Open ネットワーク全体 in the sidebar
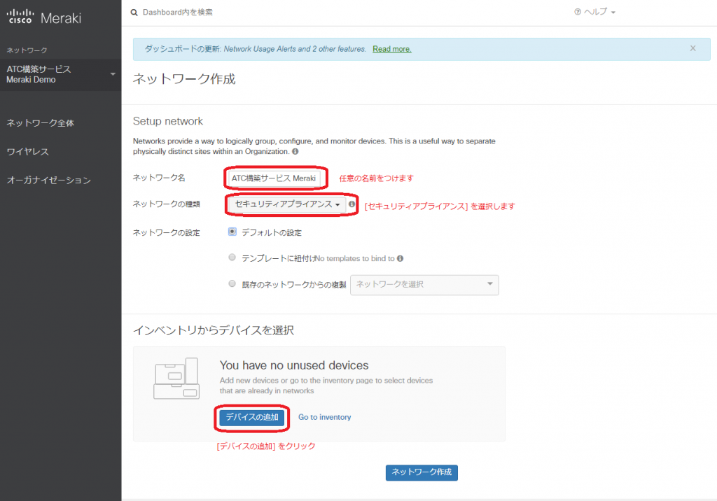This screenshot has width=717, height=501. coord(40,123)
